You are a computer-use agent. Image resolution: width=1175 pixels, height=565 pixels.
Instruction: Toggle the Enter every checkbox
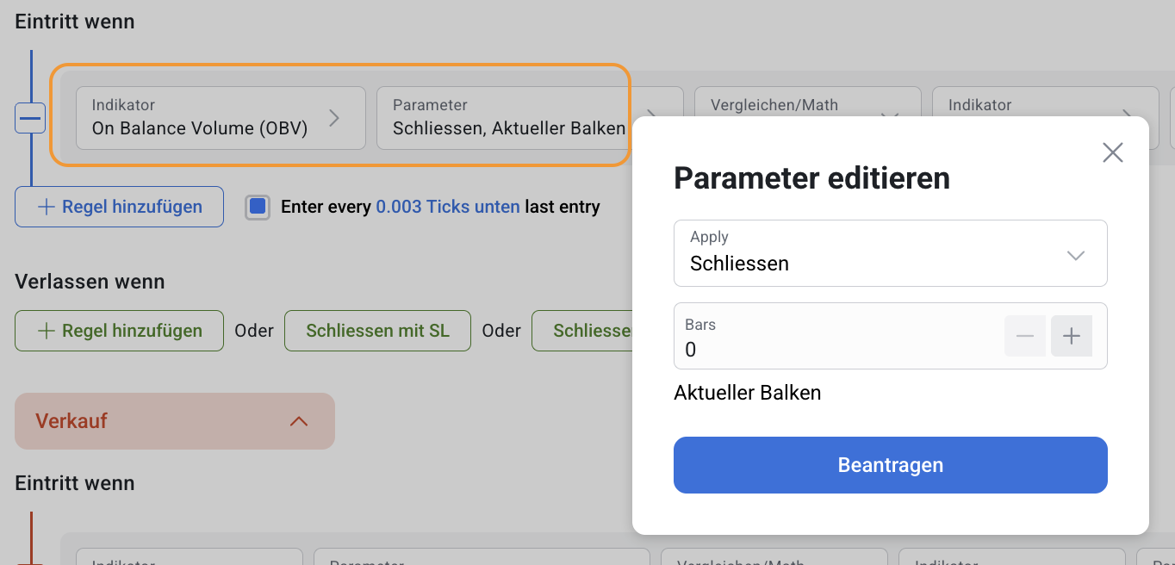click(x=258, y=207)
